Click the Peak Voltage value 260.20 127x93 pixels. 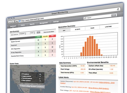83,69
